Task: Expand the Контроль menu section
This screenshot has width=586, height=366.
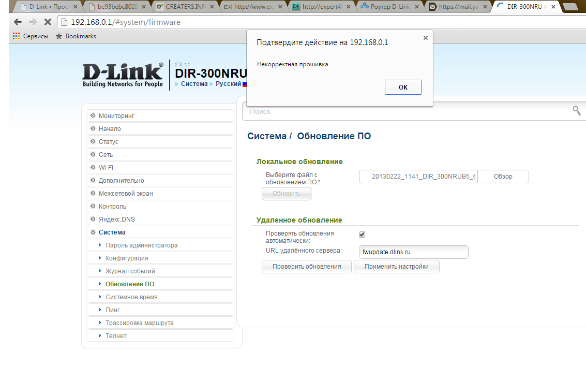Action: point(160,206)
